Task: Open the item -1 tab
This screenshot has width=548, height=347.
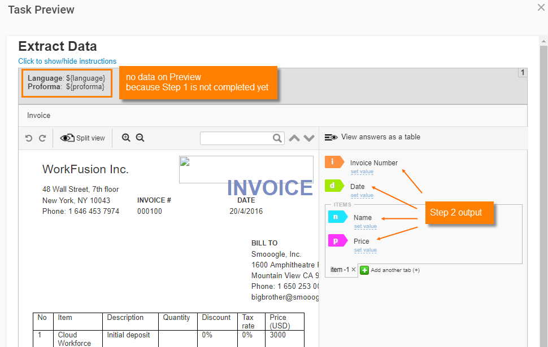Action: (x=340, y=270)
